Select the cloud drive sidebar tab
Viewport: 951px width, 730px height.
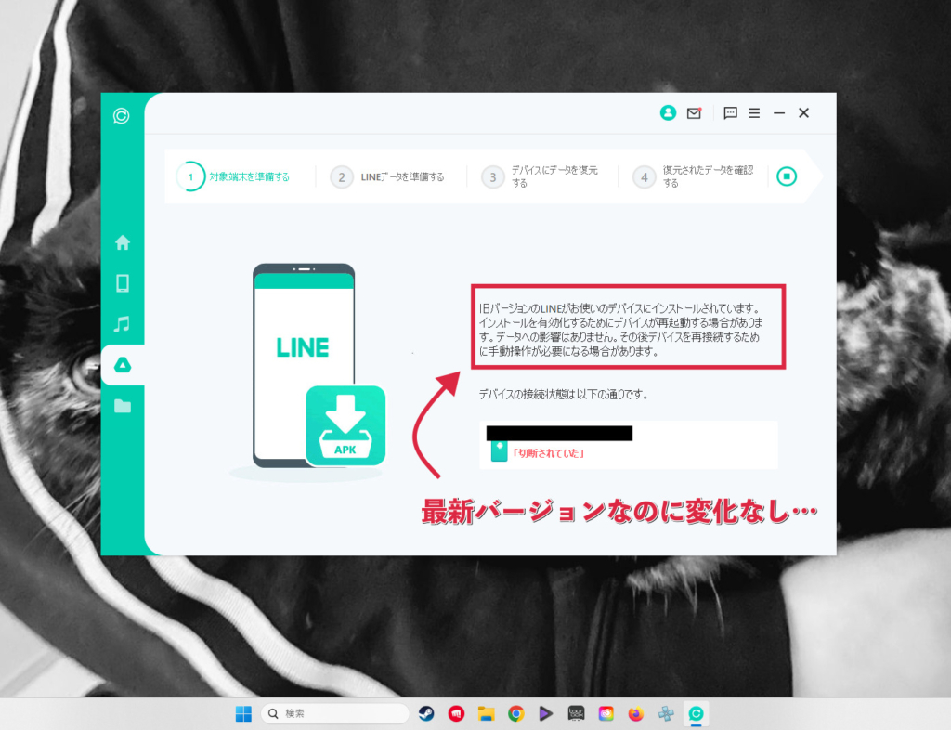click(x=122, y=365)
